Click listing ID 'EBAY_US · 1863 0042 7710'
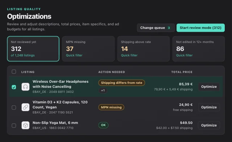Viewport: 232px width, 142px height. [x=53, y=128]
